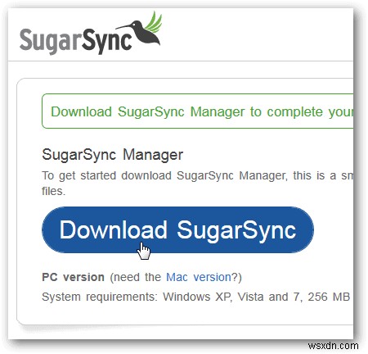Click the "Vista and 7" requirements text
Screen dimensions: 368x354
point(270,297)
